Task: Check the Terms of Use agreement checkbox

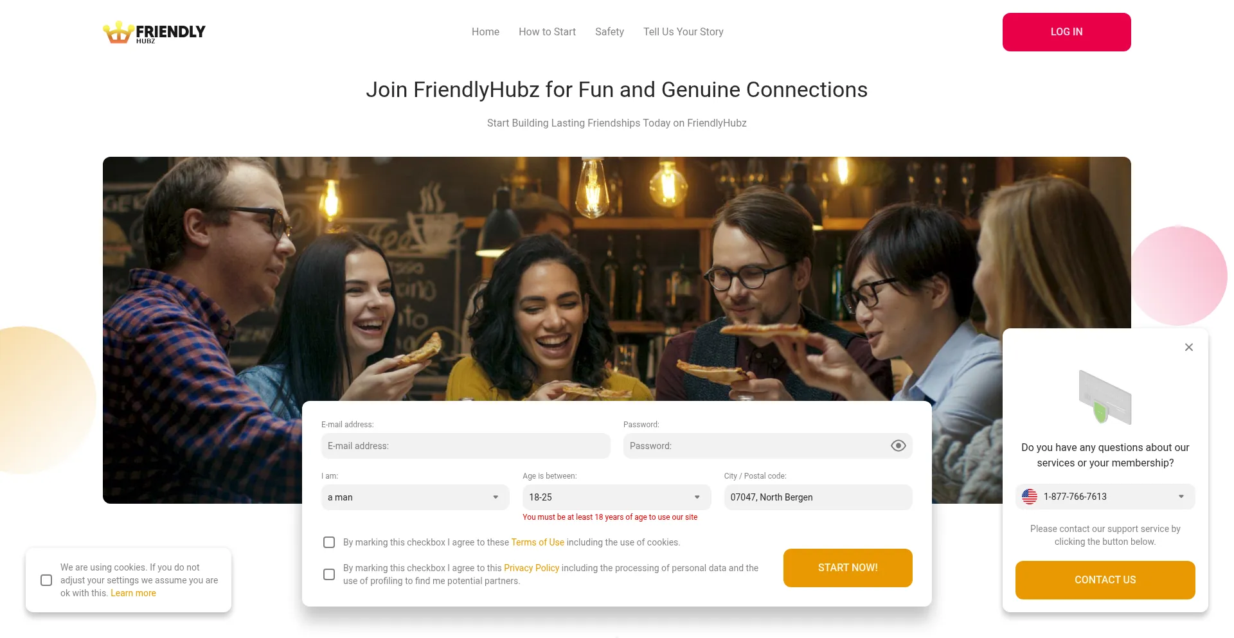Action: [x=329, y=542]
